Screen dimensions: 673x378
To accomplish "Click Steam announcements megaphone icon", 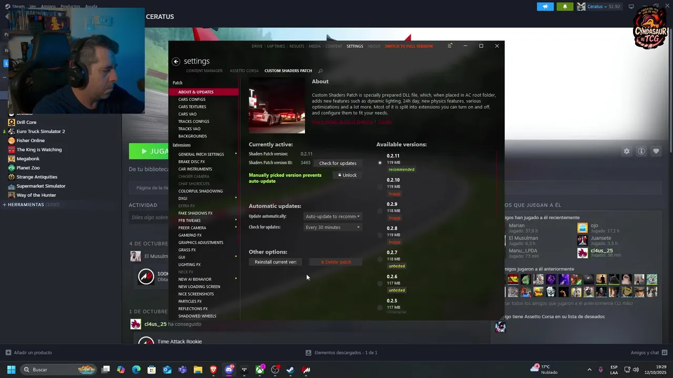I will (545, 6).
